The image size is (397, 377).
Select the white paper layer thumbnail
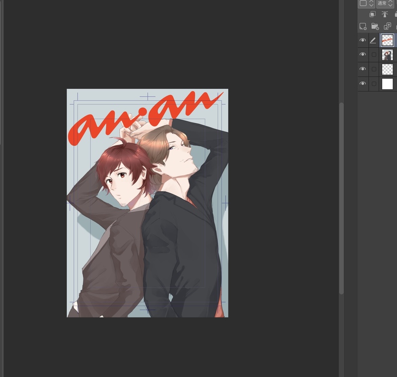(x=388, y=84)
